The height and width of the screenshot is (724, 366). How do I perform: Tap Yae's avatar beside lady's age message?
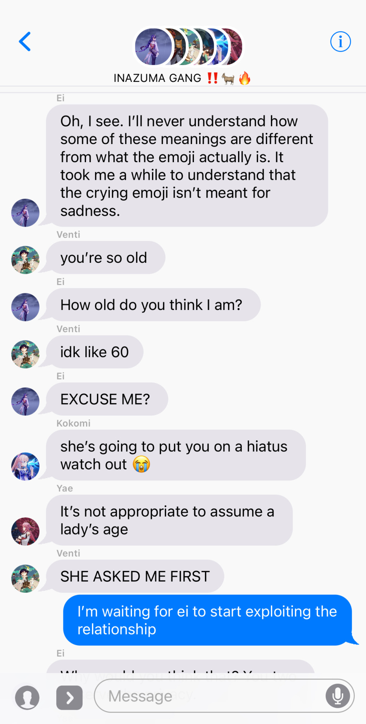[x=25, y=531]
